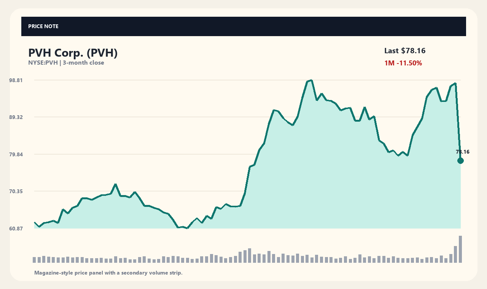The image size is (487, 289).
Task: Click the 89.32 y-axis label
Action: [x=16, y=117]
